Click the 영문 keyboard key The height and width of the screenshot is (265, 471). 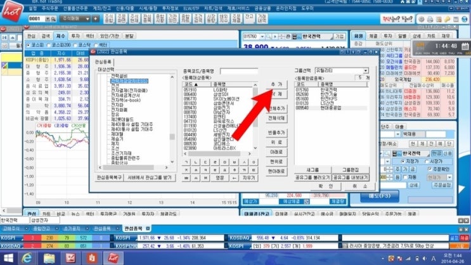[x=219, y=178]
